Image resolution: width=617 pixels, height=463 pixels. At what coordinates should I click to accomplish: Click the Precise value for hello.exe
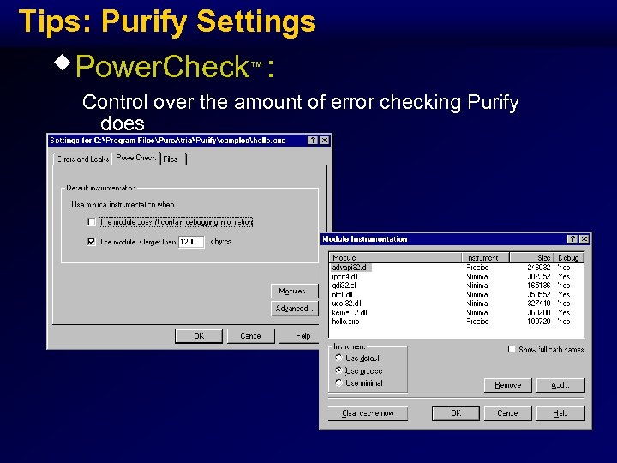click(x=477, y=322)
